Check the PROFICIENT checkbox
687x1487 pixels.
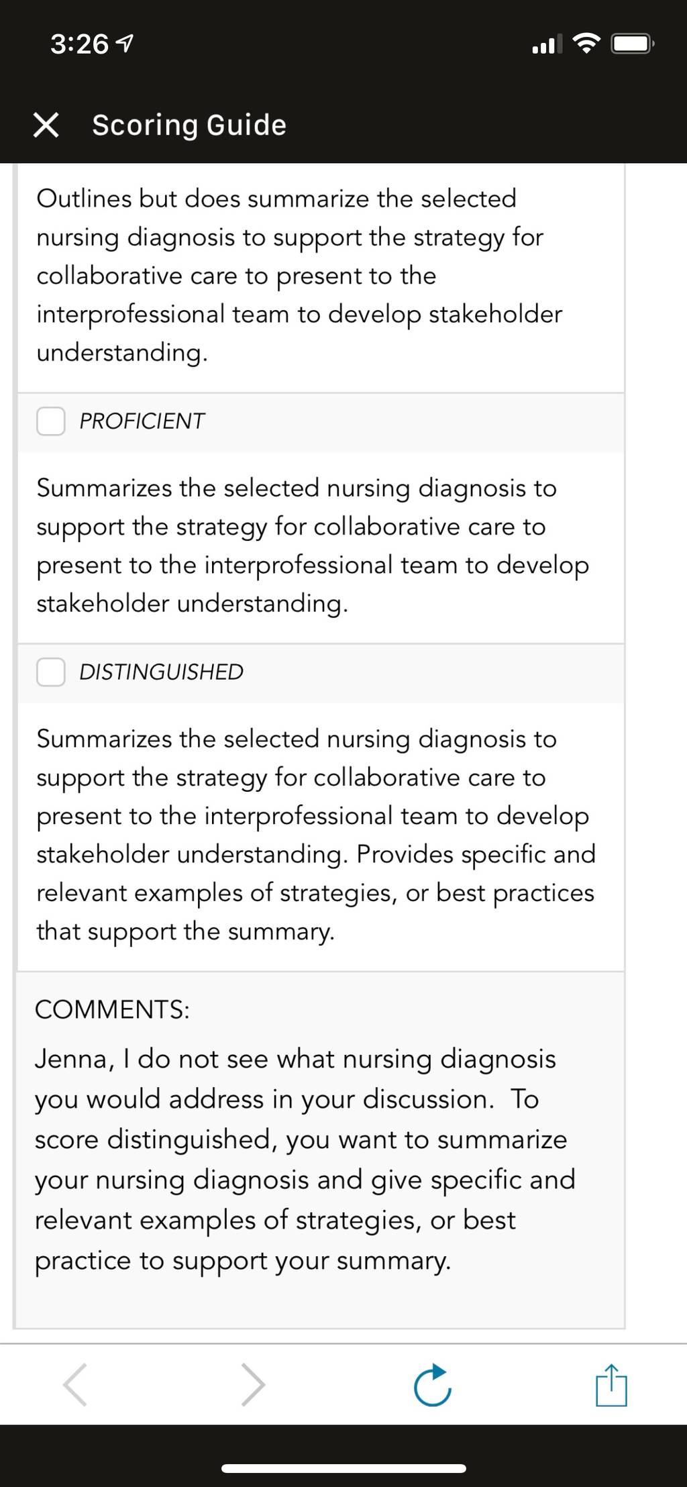tap(51, 421)
